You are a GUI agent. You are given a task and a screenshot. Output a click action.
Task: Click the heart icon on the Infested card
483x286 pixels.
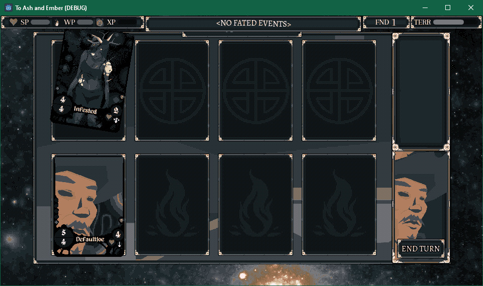coord(109,117)
